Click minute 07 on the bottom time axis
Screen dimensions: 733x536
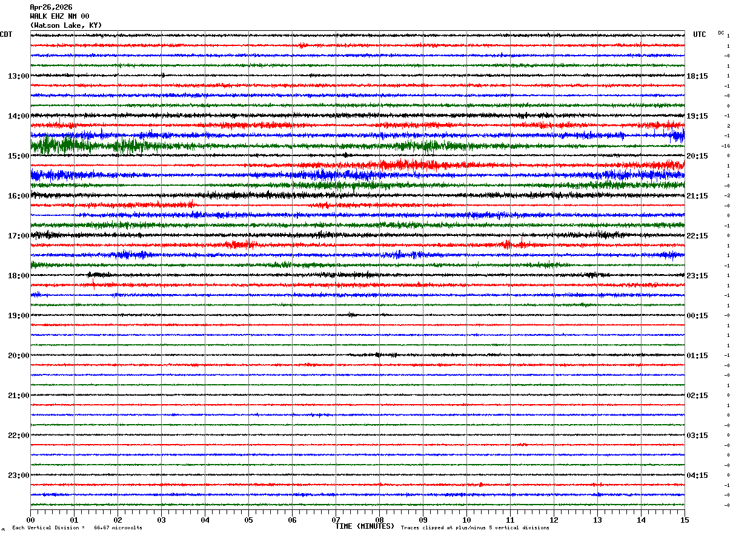[x=336, y=520]
